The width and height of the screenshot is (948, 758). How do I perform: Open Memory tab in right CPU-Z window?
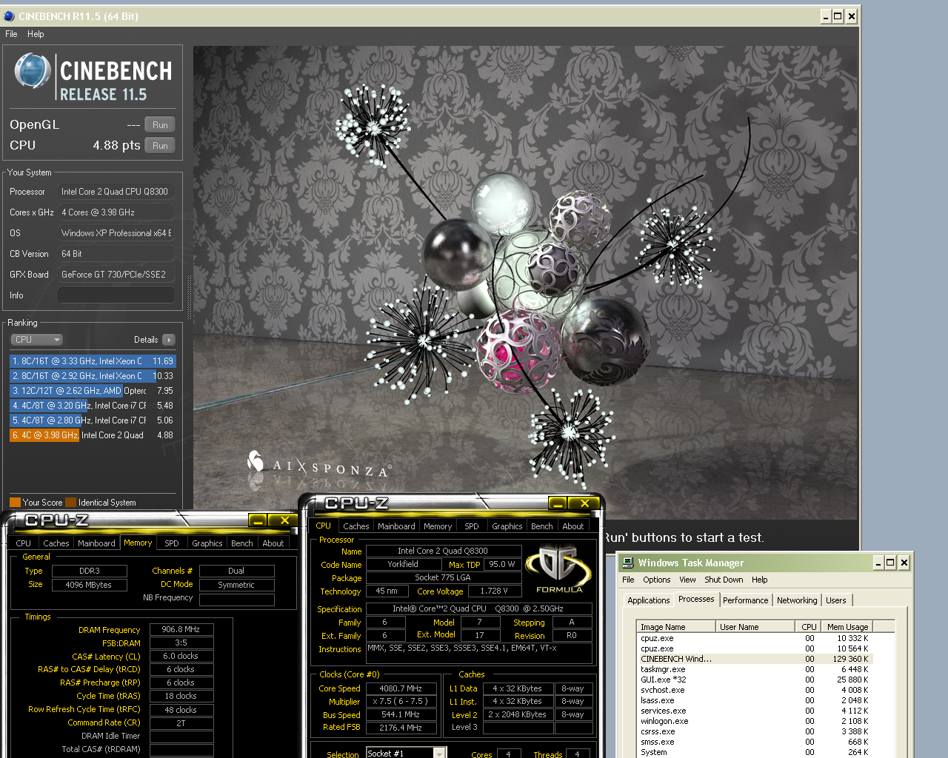click(x=438, y=526)
